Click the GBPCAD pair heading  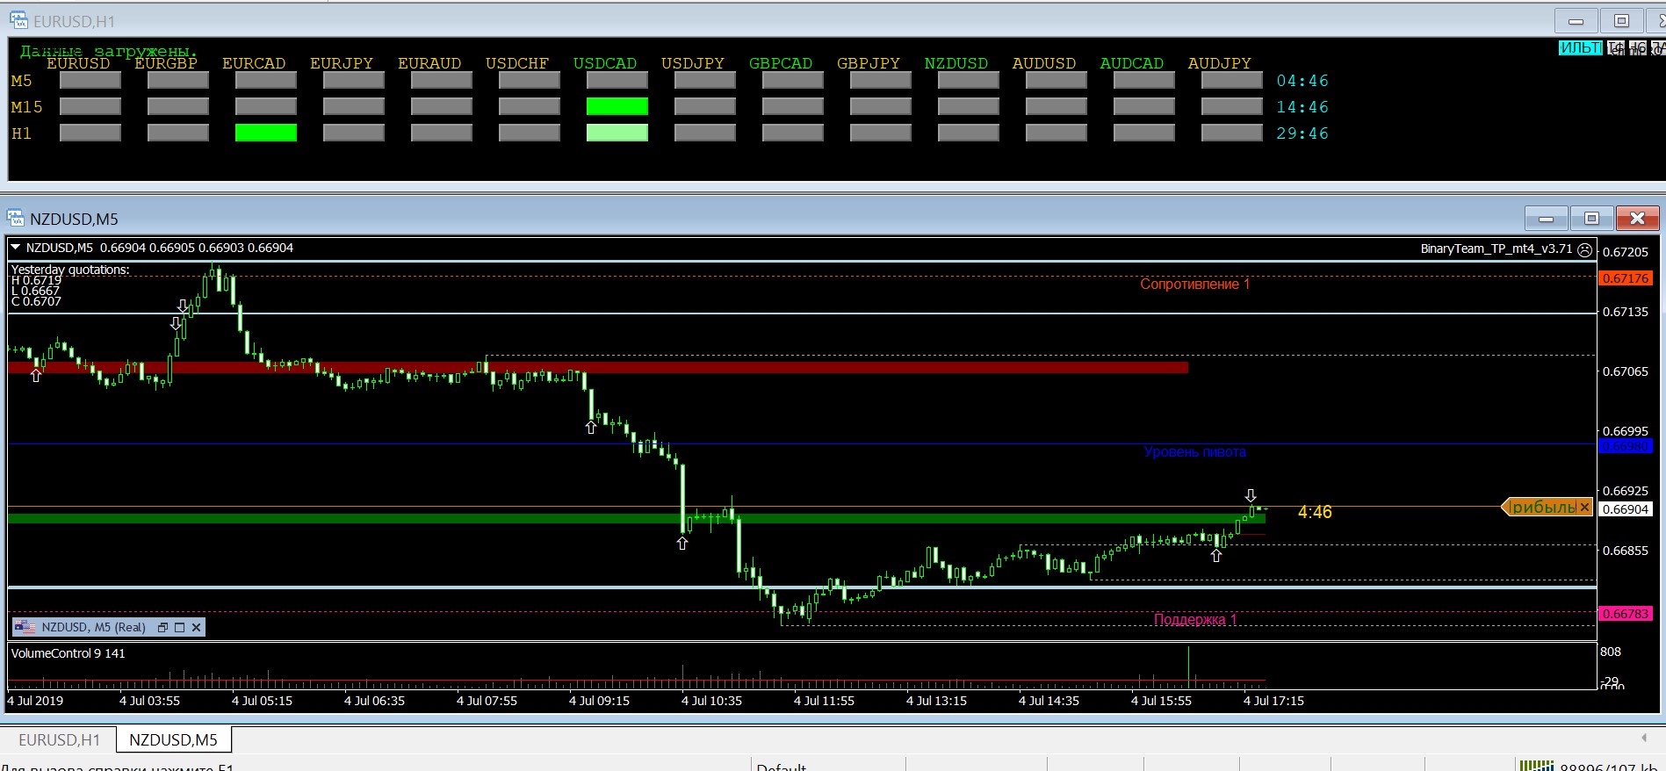tap(781, 63)
